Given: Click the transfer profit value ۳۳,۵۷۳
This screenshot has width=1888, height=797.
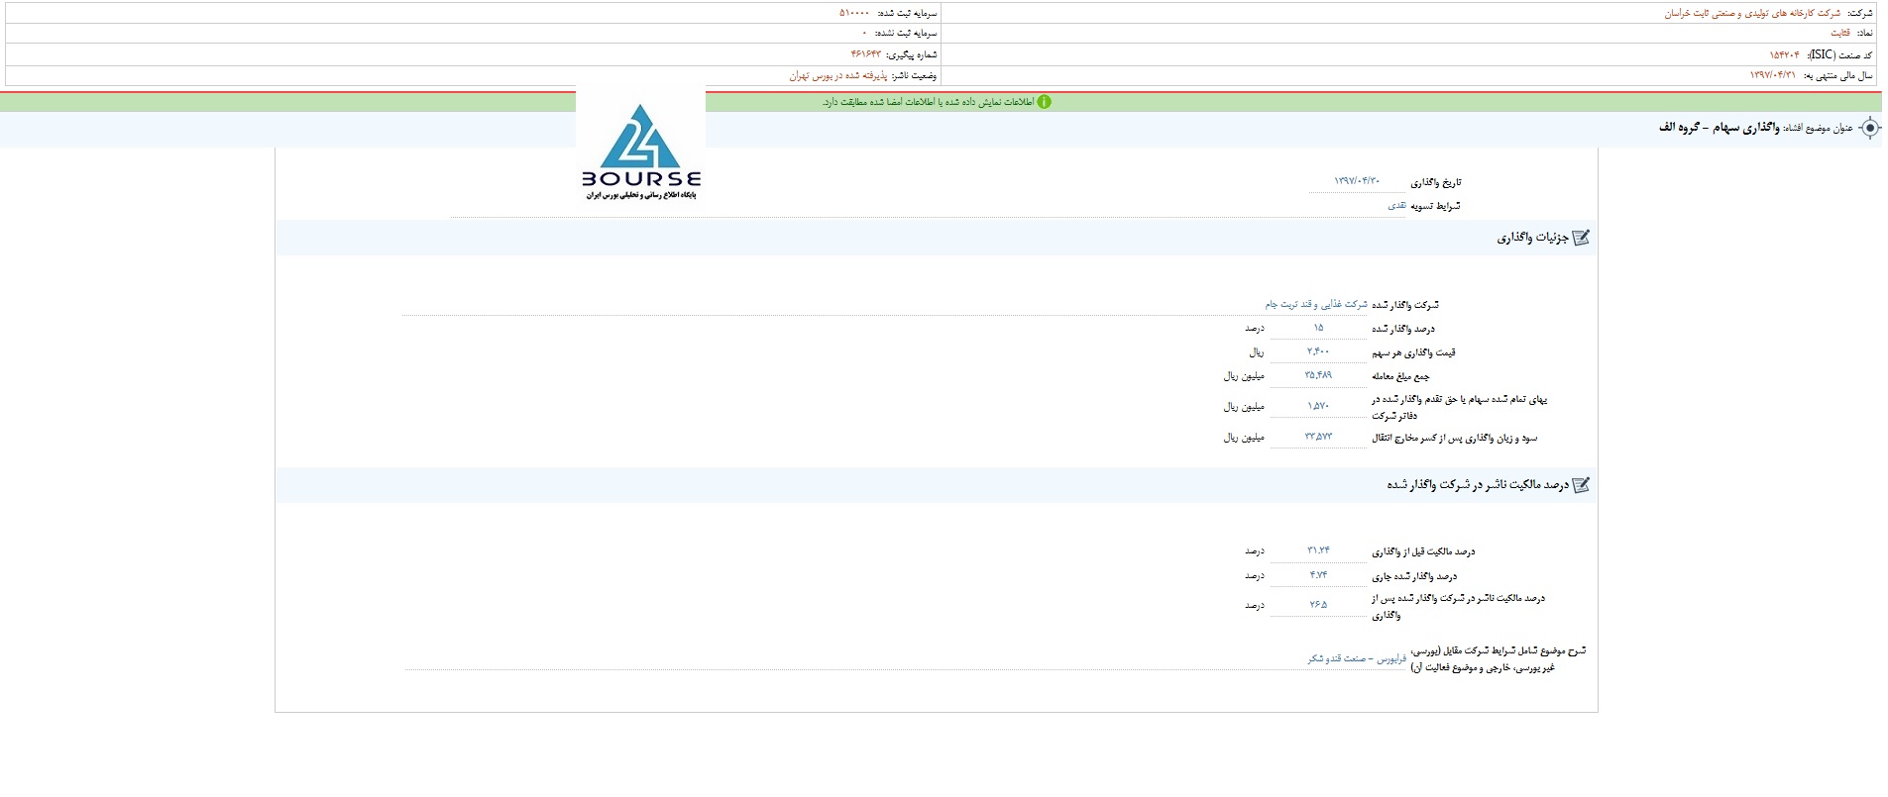Looking at the screenshot, I should click(1318, 437).
